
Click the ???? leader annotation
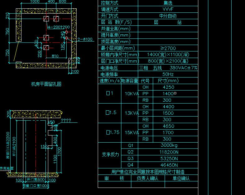[66, 120]
